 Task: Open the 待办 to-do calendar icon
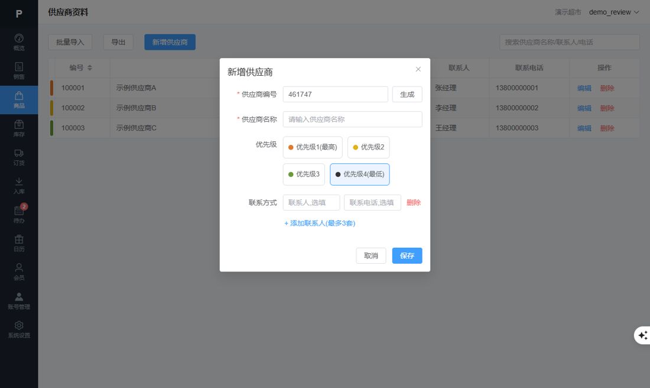click(x=19, y=214)
